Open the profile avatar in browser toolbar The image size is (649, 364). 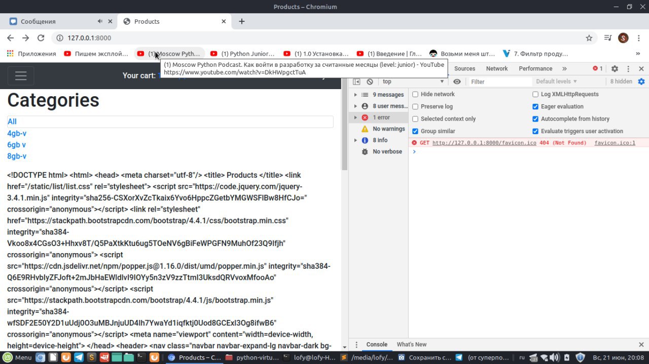click(x=624, y=38)
